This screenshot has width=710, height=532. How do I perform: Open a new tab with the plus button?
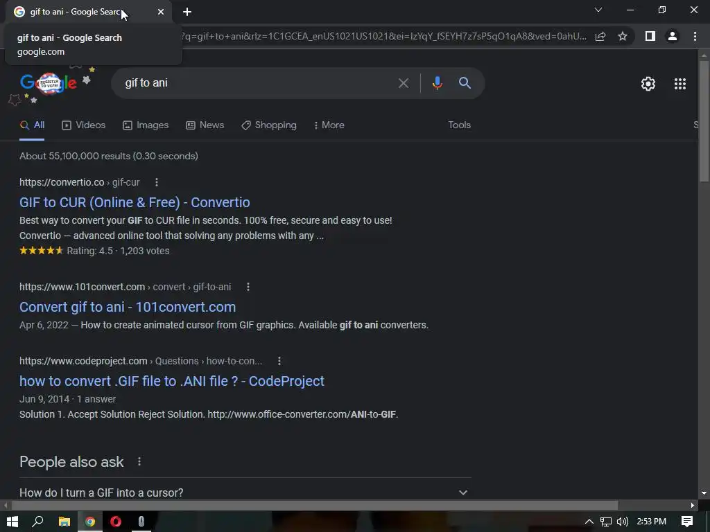(x=187, y=12)
